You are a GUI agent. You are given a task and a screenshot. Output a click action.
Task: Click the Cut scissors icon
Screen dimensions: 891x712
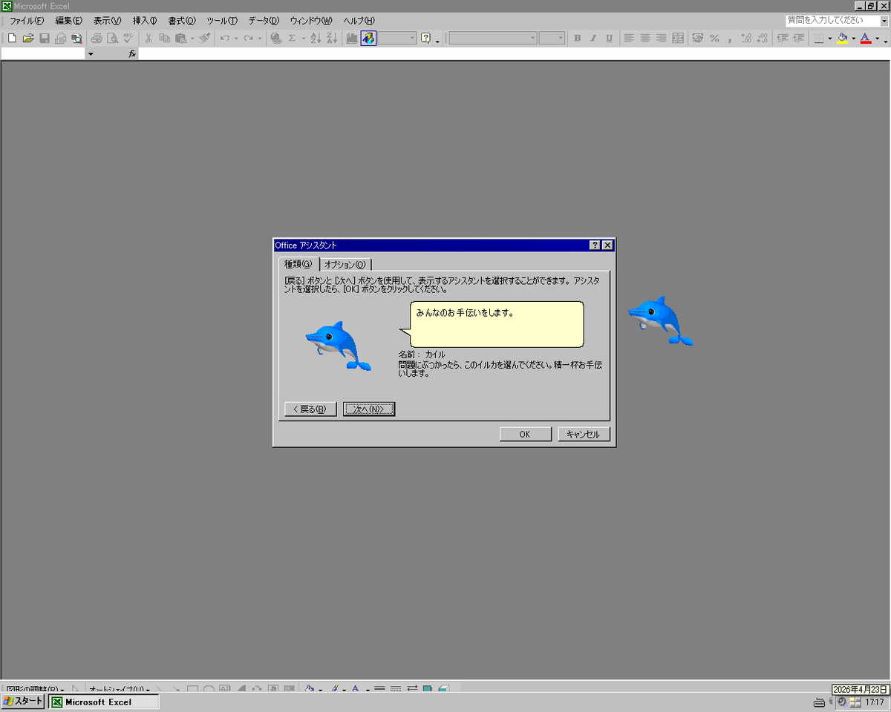click(148, 38)
